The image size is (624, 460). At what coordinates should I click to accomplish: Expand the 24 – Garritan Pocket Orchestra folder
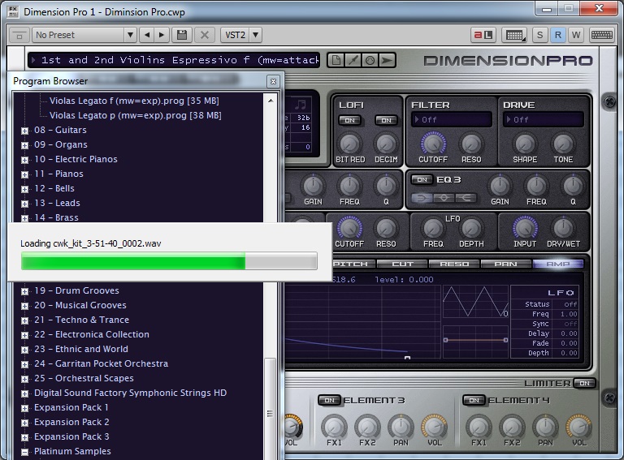24,364
